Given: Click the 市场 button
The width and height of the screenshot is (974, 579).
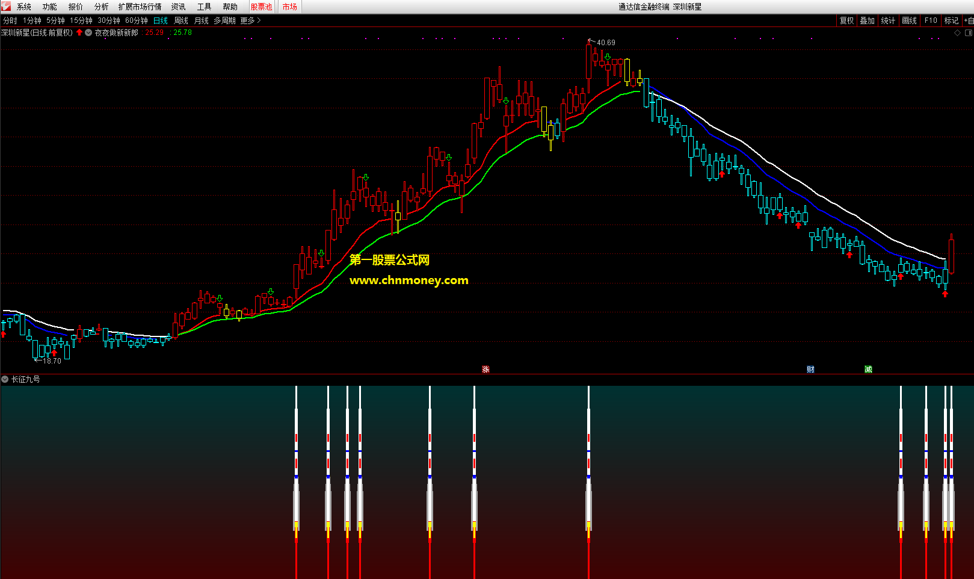Looking at the screenshot, I should coord(290,7).
